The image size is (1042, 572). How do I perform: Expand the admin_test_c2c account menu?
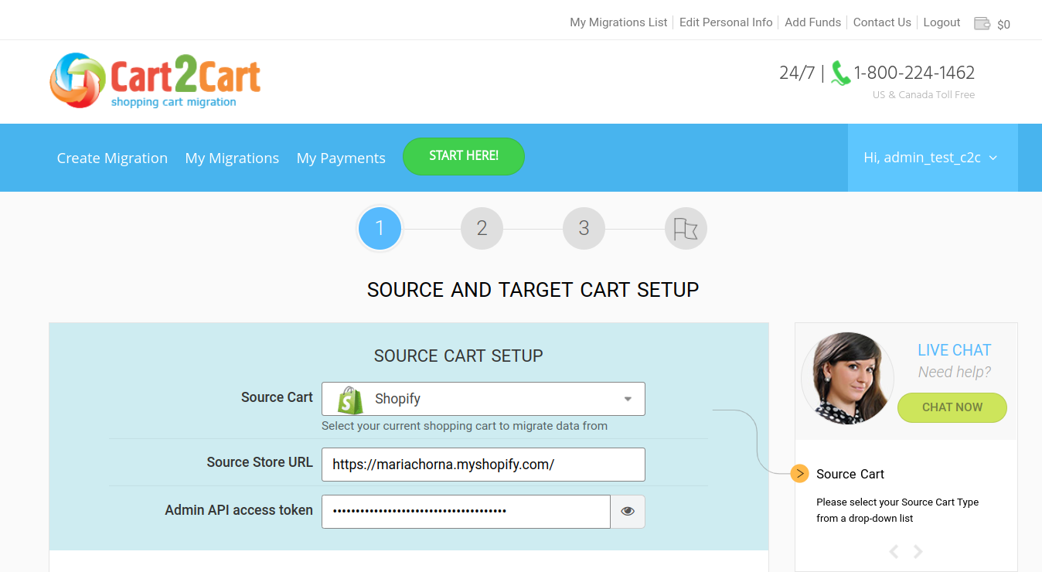pyautogui.click(x=932, y=158)
